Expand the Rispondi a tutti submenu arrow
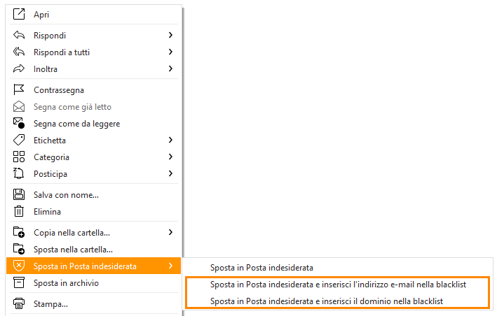This screenshot has height=316, width=497. coord(170,52)
